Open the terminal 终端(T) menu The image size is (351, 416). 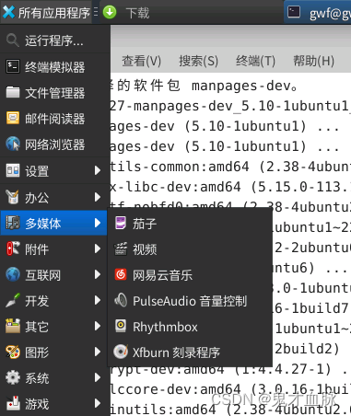click(255, 61)
